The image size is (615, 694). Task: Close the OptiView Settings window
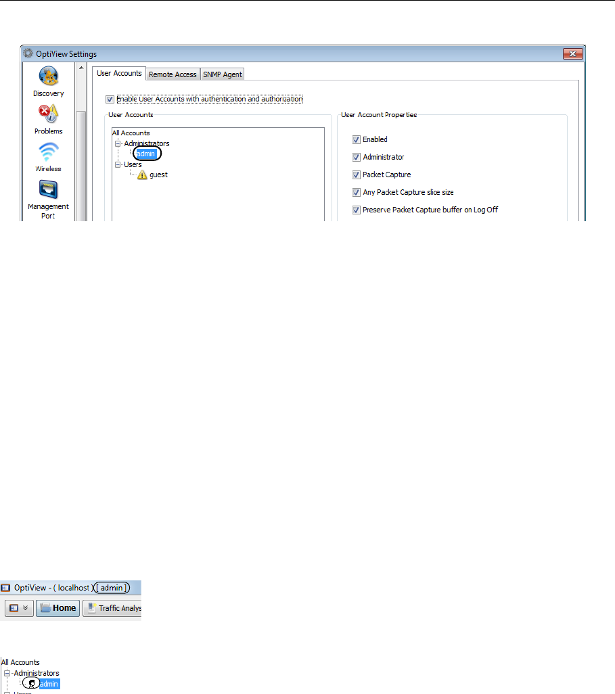573,53
